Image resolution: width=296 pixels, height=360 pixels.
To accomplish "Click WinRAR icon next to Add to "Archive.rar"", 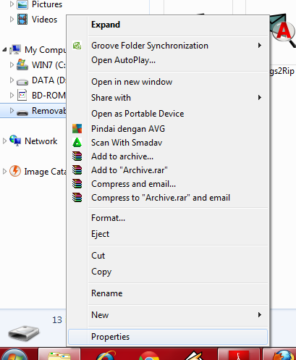I will pos(77,170).
